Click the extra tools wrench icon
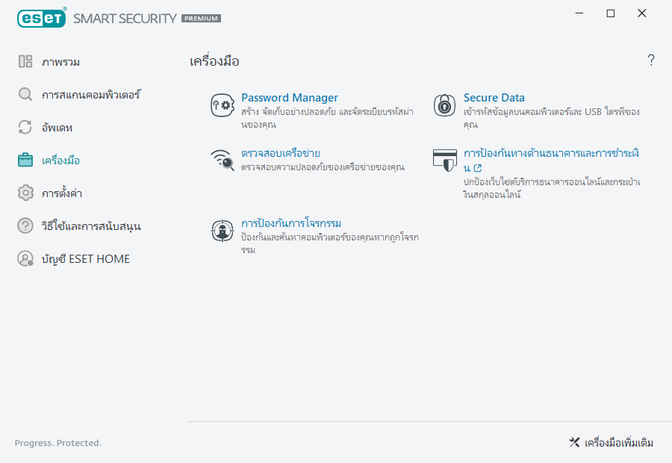 574,442
